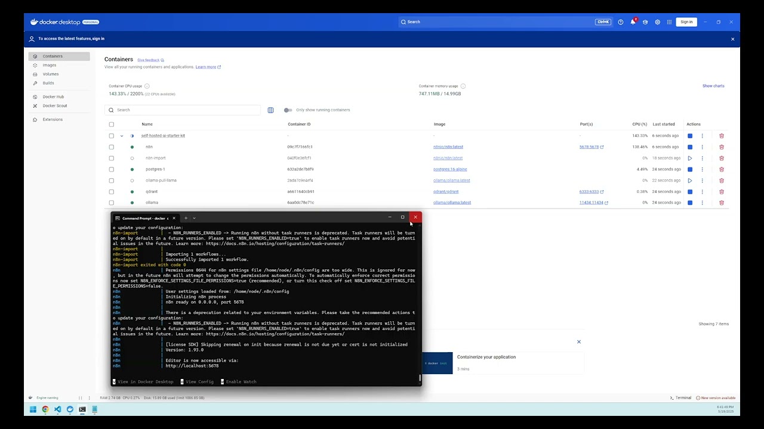
Task: Start the n8n-import container
Action: point(690,158)
